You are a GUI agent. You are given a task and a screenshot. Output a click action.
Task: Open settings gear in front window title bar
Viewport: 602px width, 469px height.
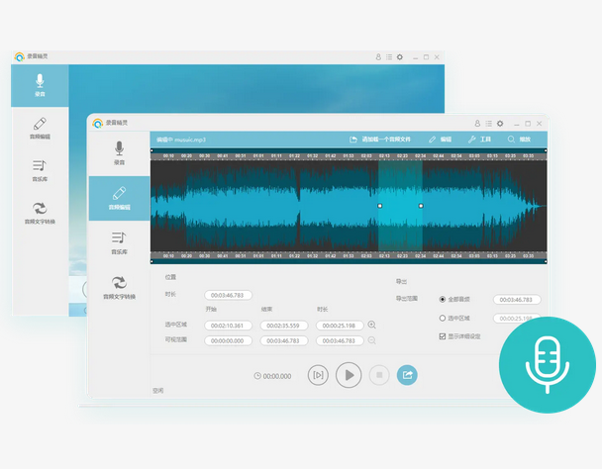point(500,124)
